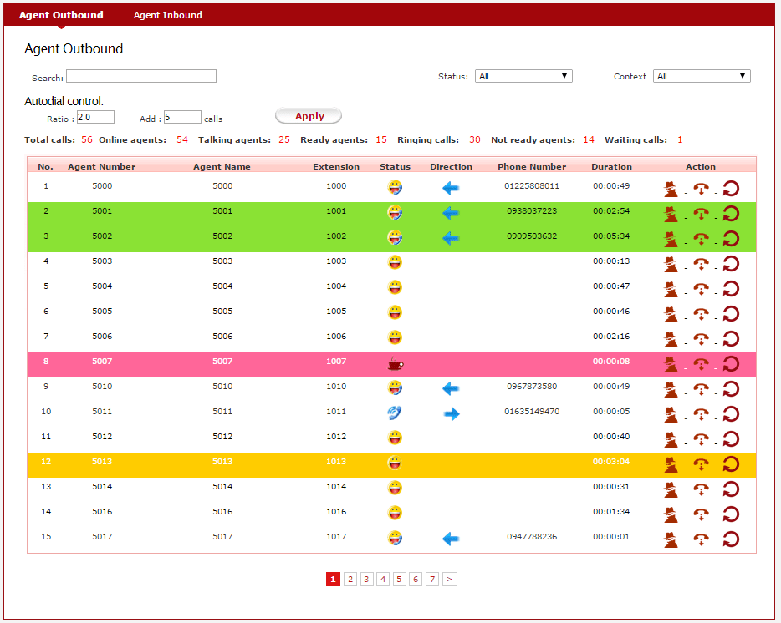This screenshot has height=623, width=781.
Task: Click the Total calls value 56
Action: (x=87, y=139)
